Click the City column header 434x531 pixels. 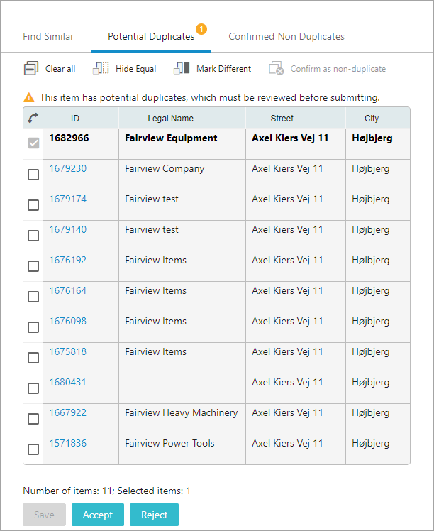click(x=372, y=119)
